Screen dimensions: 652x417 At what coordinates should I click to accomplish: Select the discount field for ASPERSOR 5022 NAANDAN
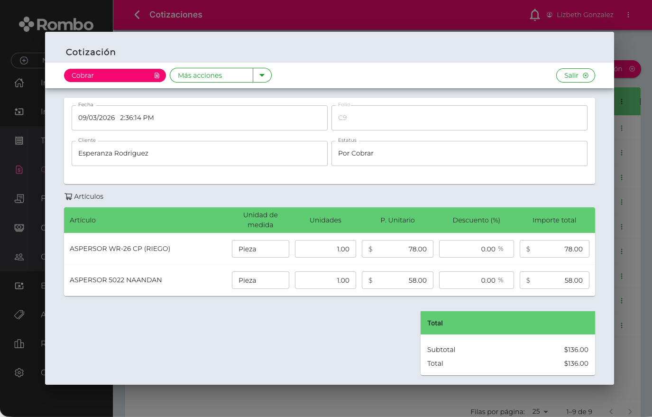pos(476,280)
